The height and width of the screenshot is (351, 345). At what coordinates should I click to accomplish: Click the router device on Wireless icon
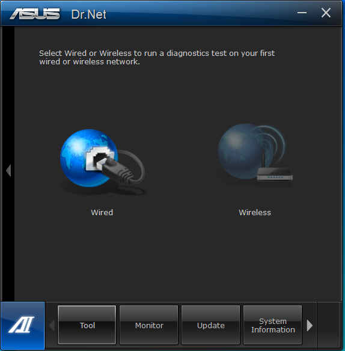point(275,175)
